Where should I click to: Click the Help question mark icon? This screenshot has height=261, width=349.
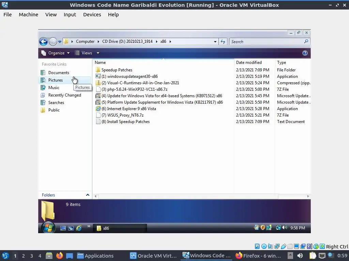point(305,53)
